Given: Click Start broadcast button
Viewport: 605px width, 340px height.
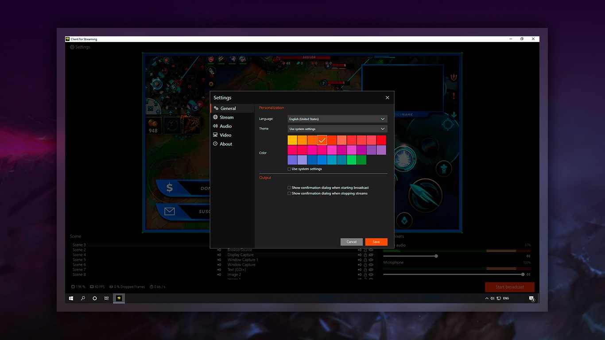Looking at the screenshot, I should 510,287.
